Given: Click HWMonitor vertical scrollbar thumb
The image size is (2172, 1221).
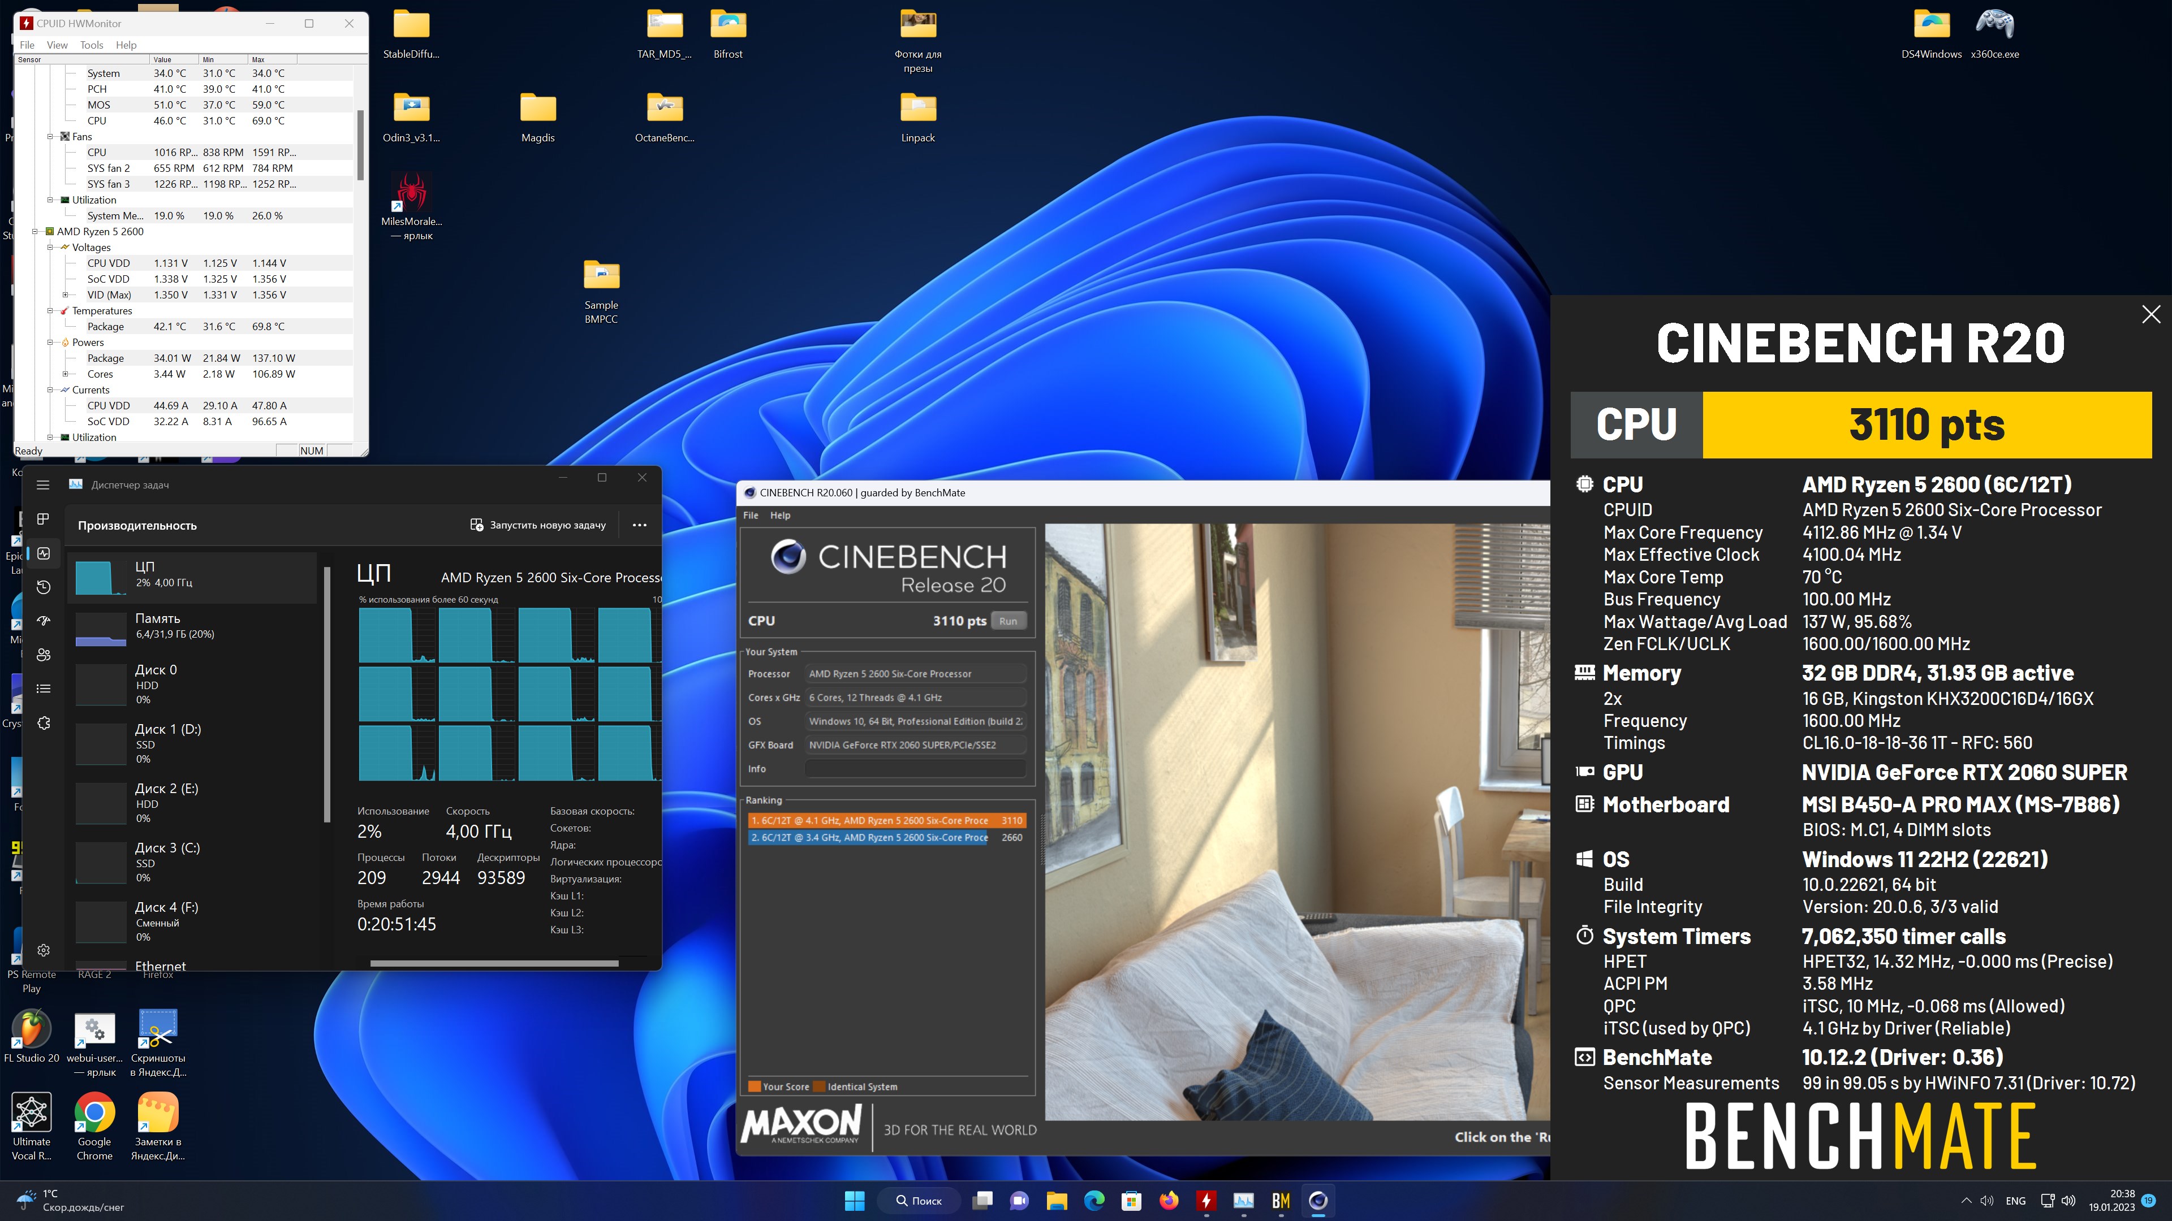Looking at the screenshot, I should pos(361,144).
